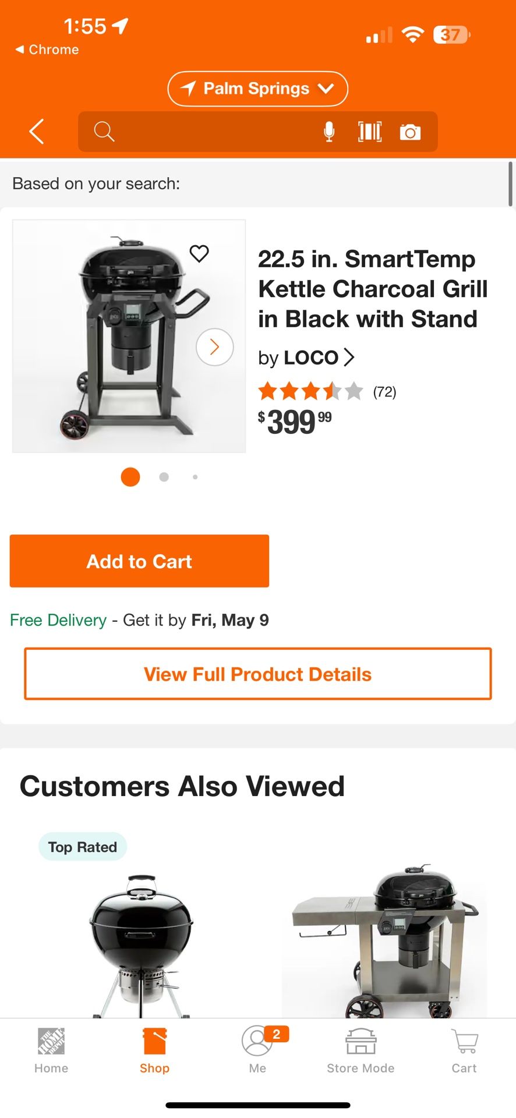
Task: Tap the search input field
Action: tap(210, 132)
